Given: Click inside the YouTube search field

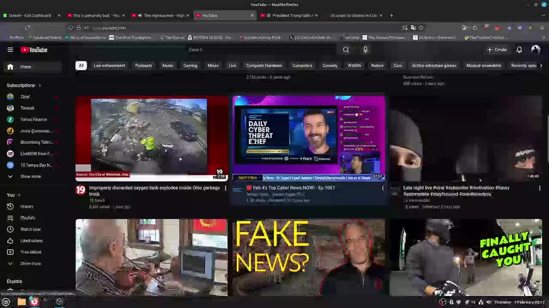Looking at the screenshot, I should tap(262, 50).
